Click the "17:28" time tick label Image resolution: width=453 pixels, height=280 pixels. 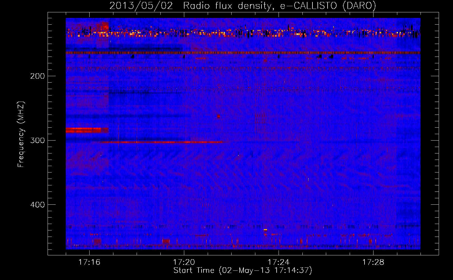coord(373,262)
